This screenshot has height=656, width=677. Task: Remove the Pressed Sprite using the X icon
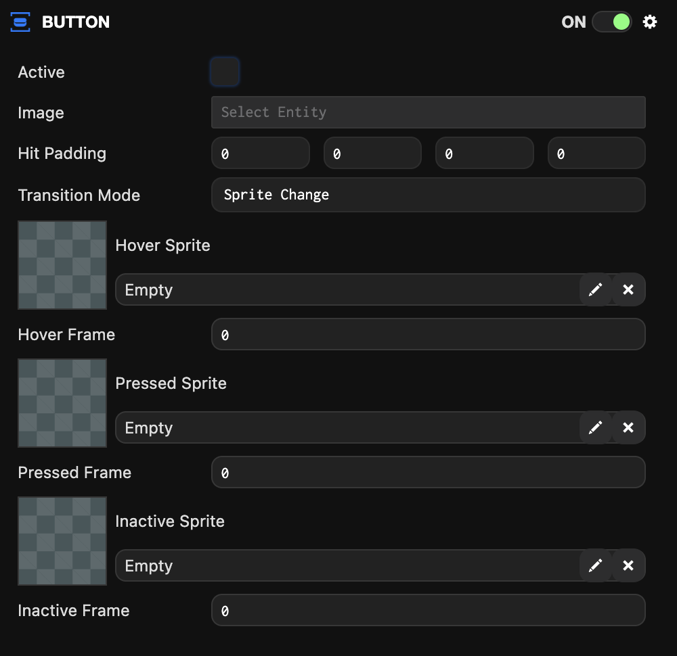(x=628, y=427)
